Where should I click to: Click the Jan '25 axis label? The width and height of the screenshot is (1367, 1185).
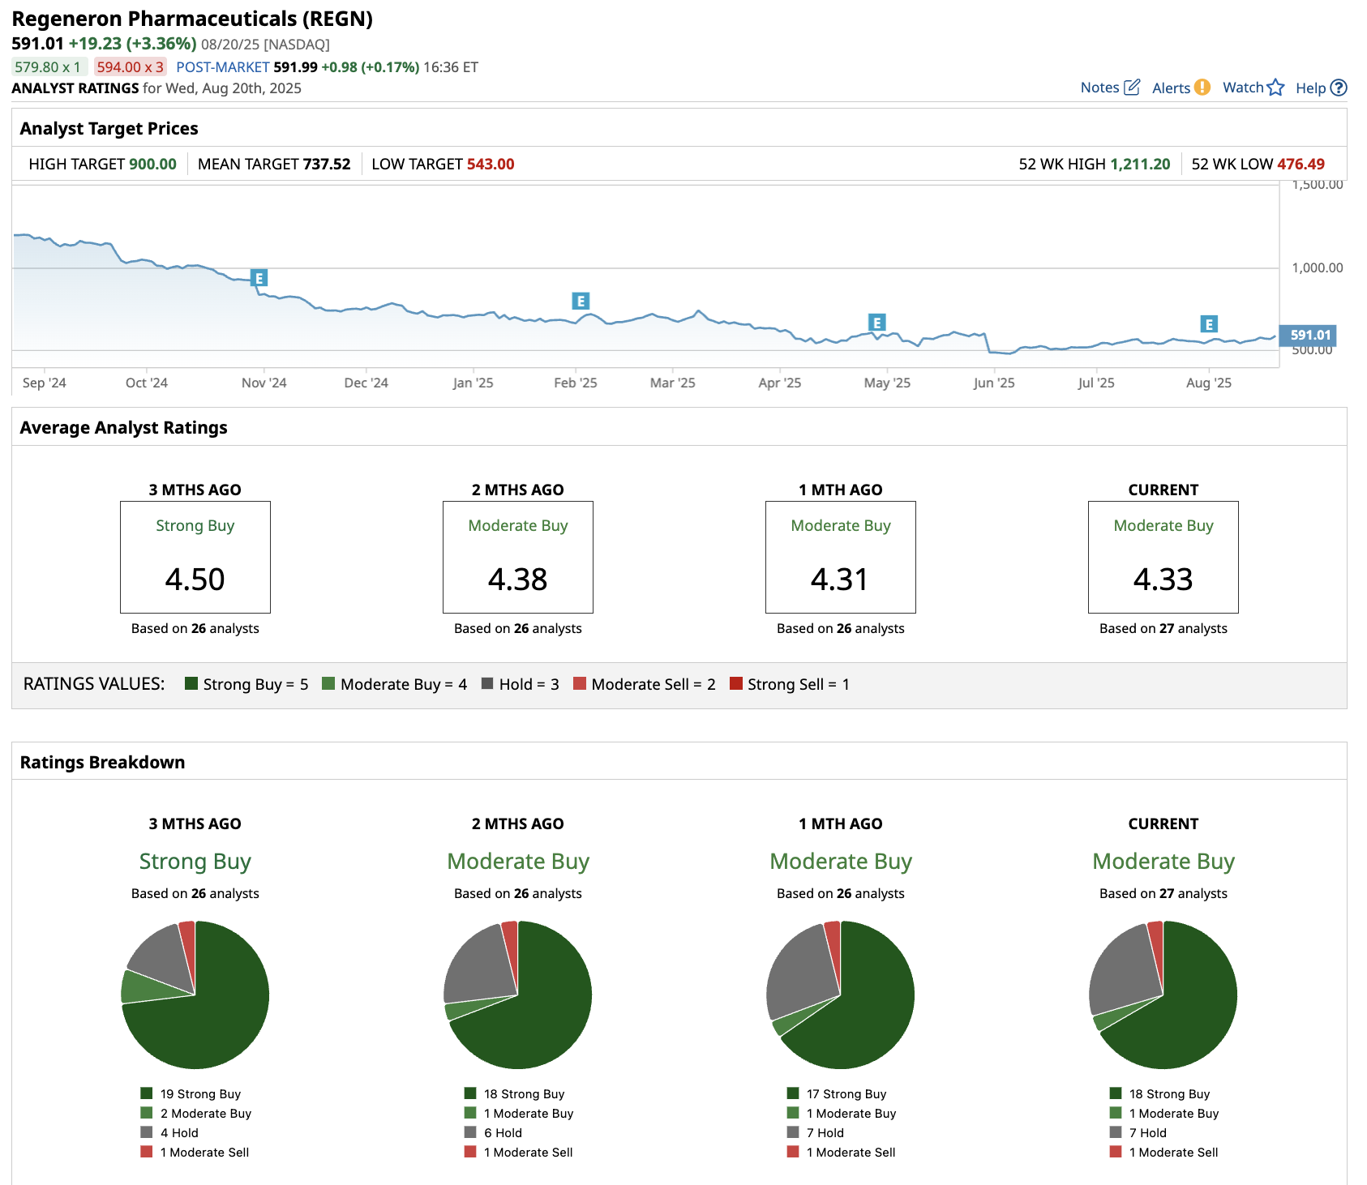(473, 383)
